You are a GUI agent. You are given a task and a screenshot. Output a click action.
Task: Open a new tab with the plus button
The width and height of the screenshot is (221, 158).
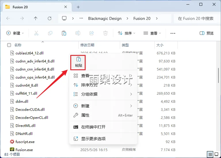(78, 7)
